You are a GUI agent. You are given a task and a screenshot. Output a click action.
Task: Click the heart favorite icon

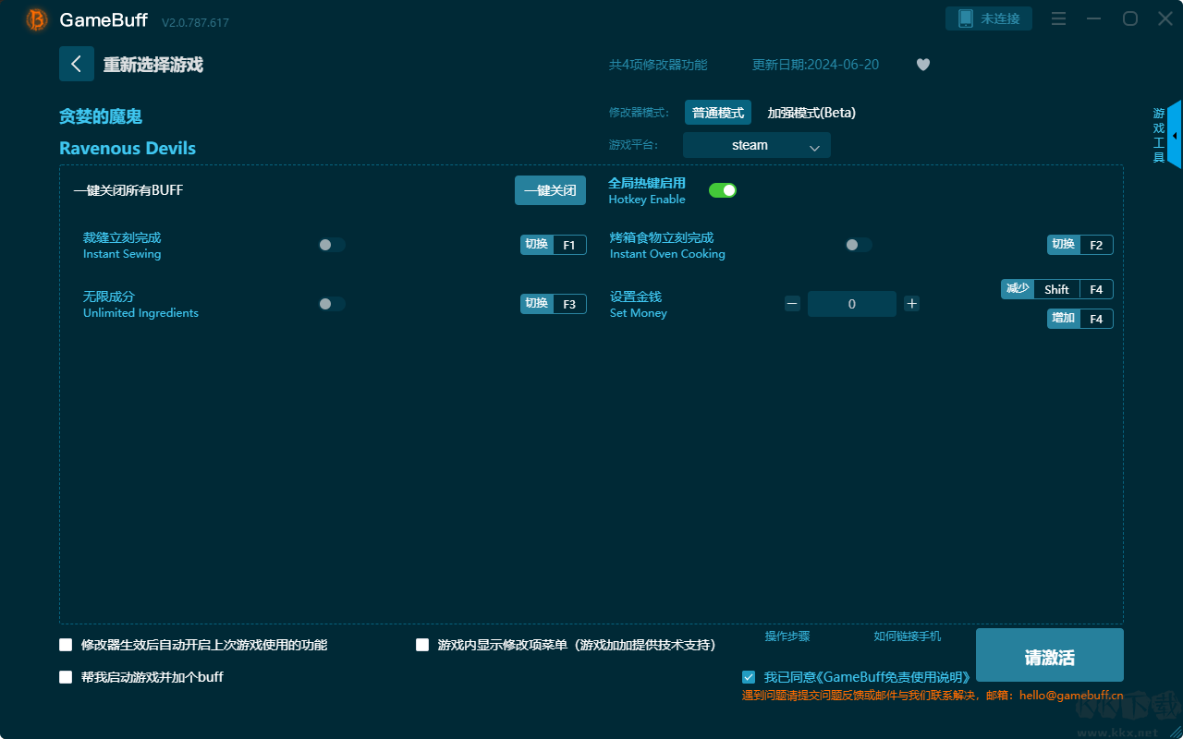923,65
